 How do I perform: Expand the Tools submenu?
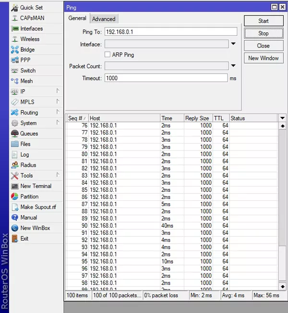(x=58, y=175)
